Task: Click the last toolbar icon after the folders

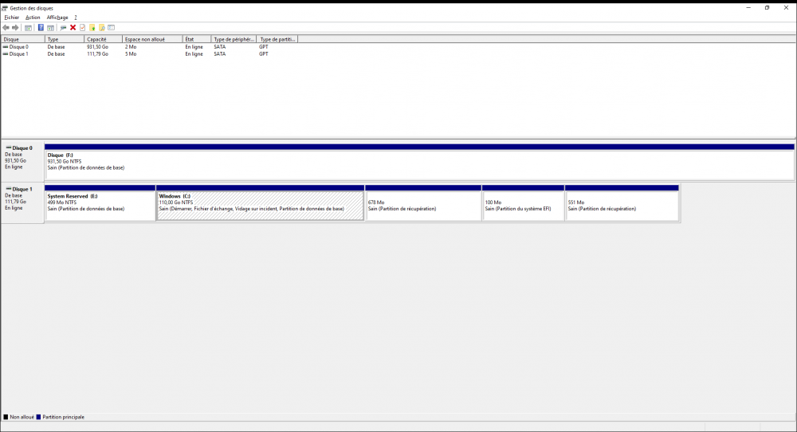Action: coord(112,28)
